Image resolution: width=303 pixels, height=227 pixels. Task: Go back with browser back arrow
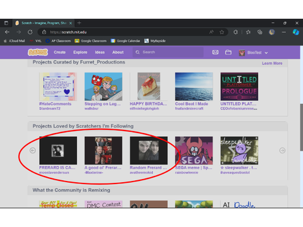click(x=7, y=32)
